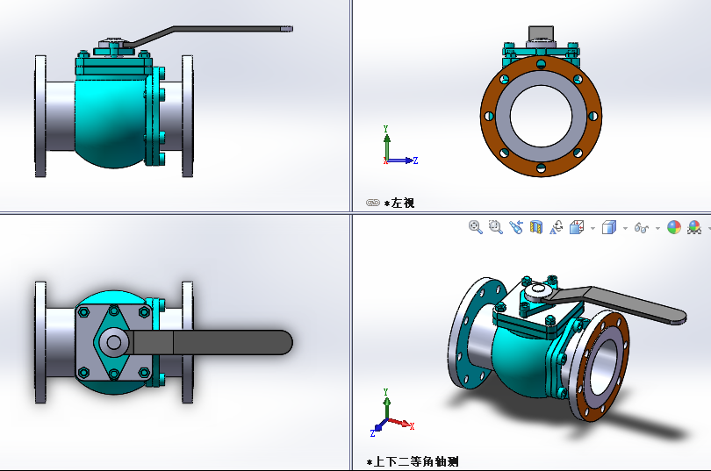Image resolution: width=711 pixels, height=471 pixels.
Task: Toggle the Section View tool
Action: tap(536, 227)
